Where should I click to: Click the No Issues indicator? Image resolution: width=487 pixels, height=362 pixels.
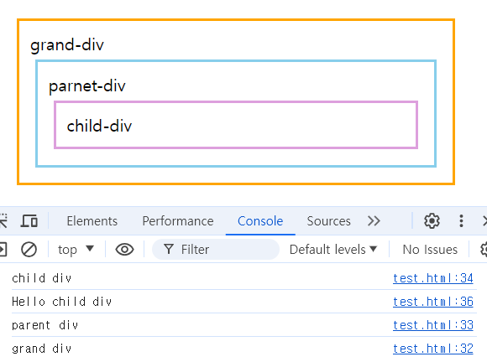(430, 250)
